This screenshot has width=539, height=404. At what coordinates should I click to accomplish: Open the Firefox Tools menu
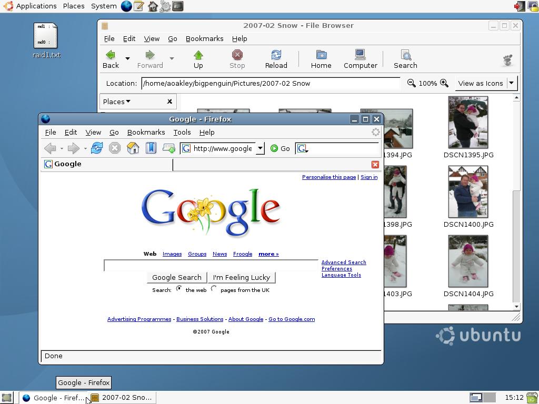[182, 132]
